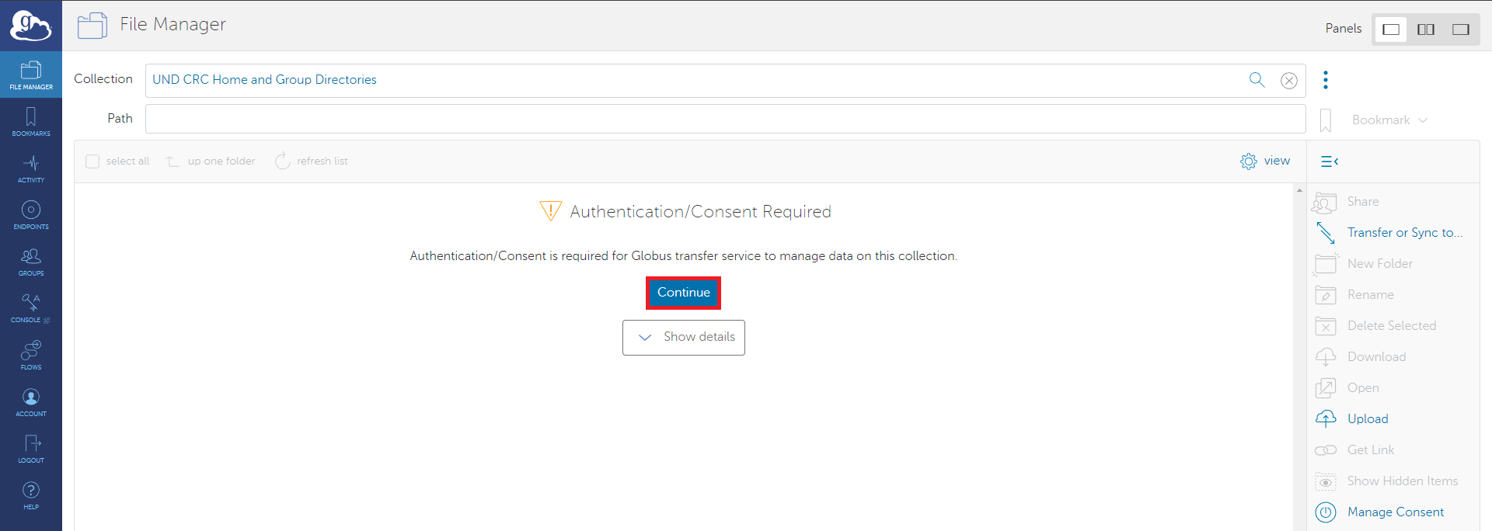Open the Activity page in sidebar
1492x531 pixels.
point(31,168)
